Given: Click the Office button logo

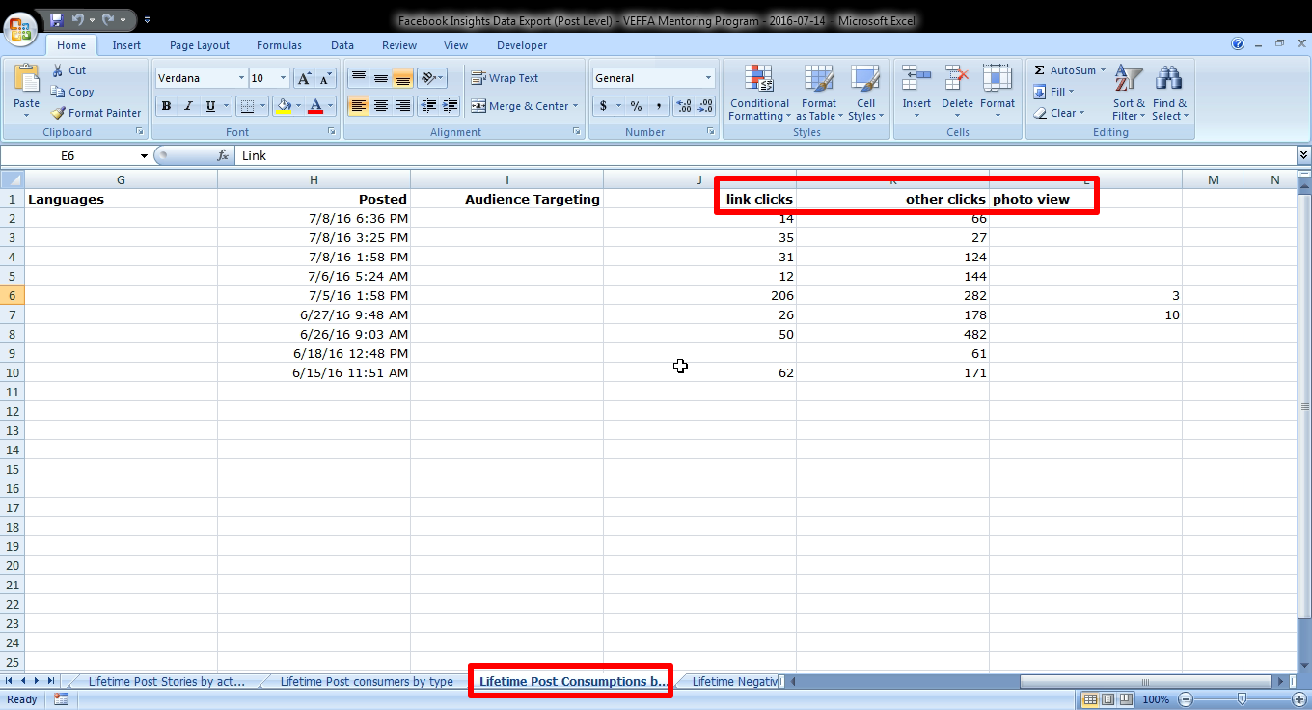Looking at the screenshot, I should tap(19, 27).
